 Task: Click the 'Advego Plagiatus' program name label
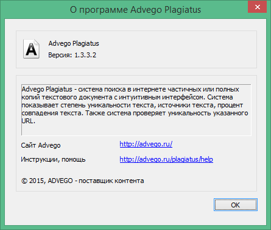click(74, 43)
